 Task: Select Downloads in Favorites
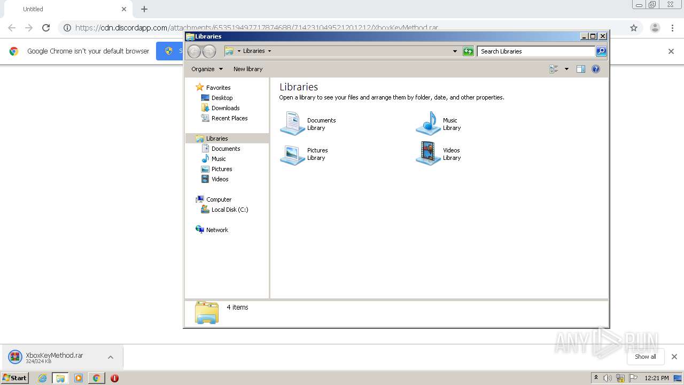(x=225, y=108)
